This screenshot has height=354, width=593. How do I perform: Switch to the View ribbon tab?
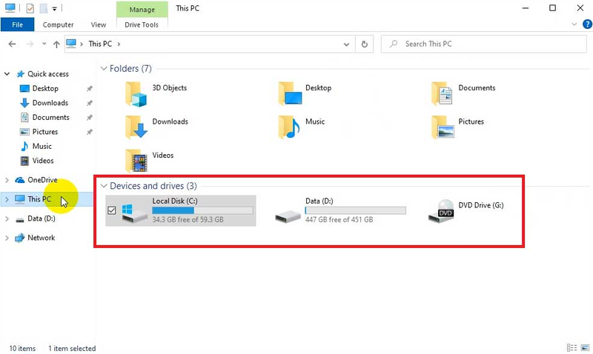99,24
